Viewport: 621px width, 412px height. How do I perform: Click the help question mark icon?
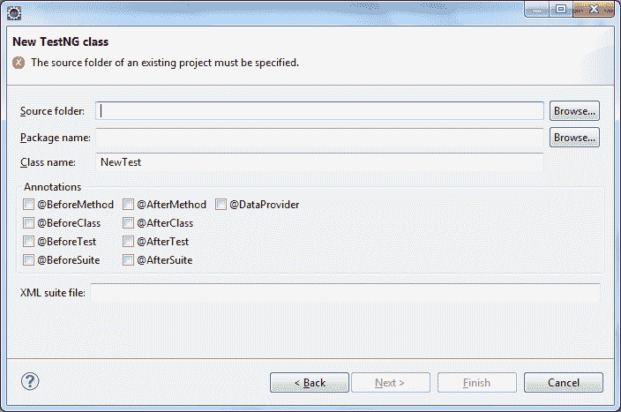click(30, 381)
